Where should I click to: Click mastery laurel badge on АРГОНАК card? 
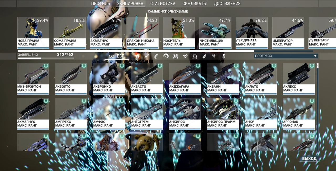click(x=312, y=101)
